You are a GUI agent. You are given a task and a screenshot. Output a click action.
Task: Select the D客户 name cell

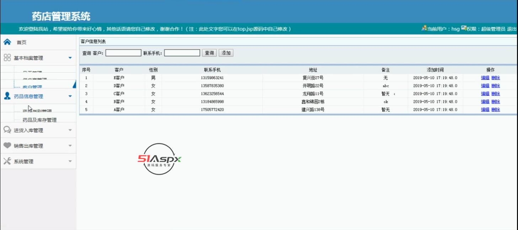[119, 86]
